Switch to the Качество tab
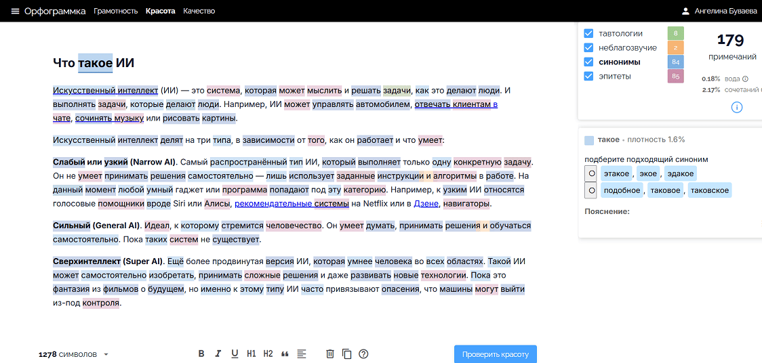The image size is (762, 363). click(x=199, y=12)
